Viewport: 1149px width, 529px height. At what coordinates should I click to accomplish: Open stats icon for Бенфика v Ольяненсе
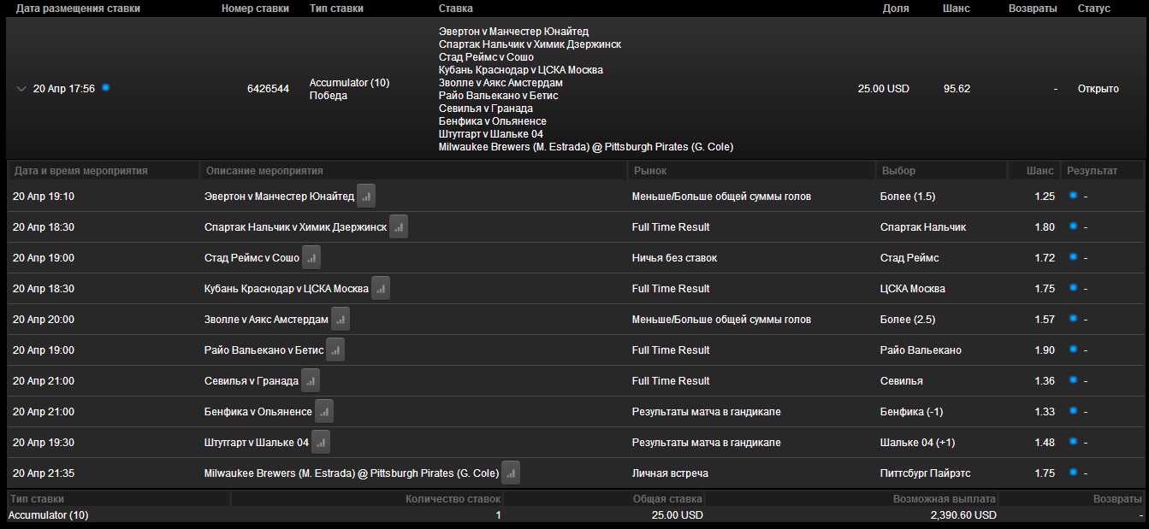click(324, 412)
